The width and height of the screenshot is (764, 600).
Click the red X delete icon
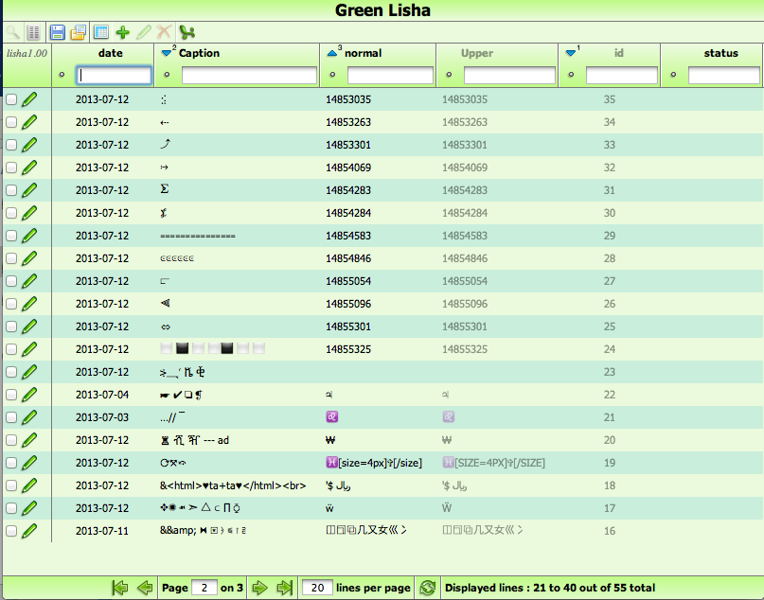(164, 31)
